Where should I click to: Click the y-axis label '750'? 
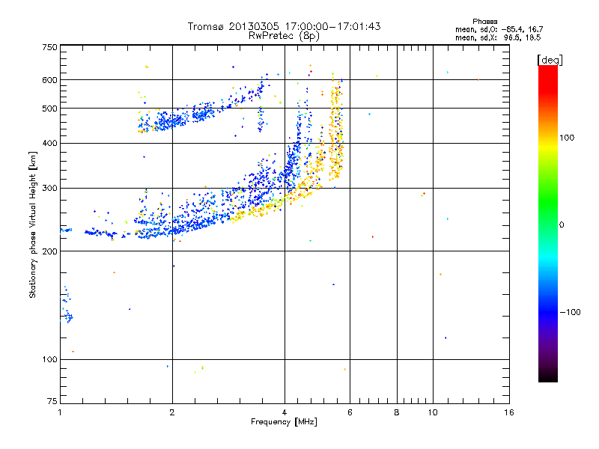point(49,47)
